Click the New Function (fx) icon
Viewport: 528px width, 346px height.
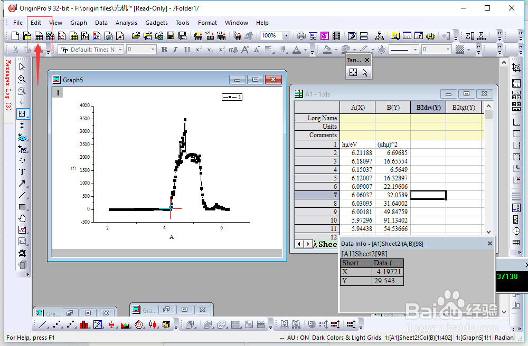click(85, 36)
